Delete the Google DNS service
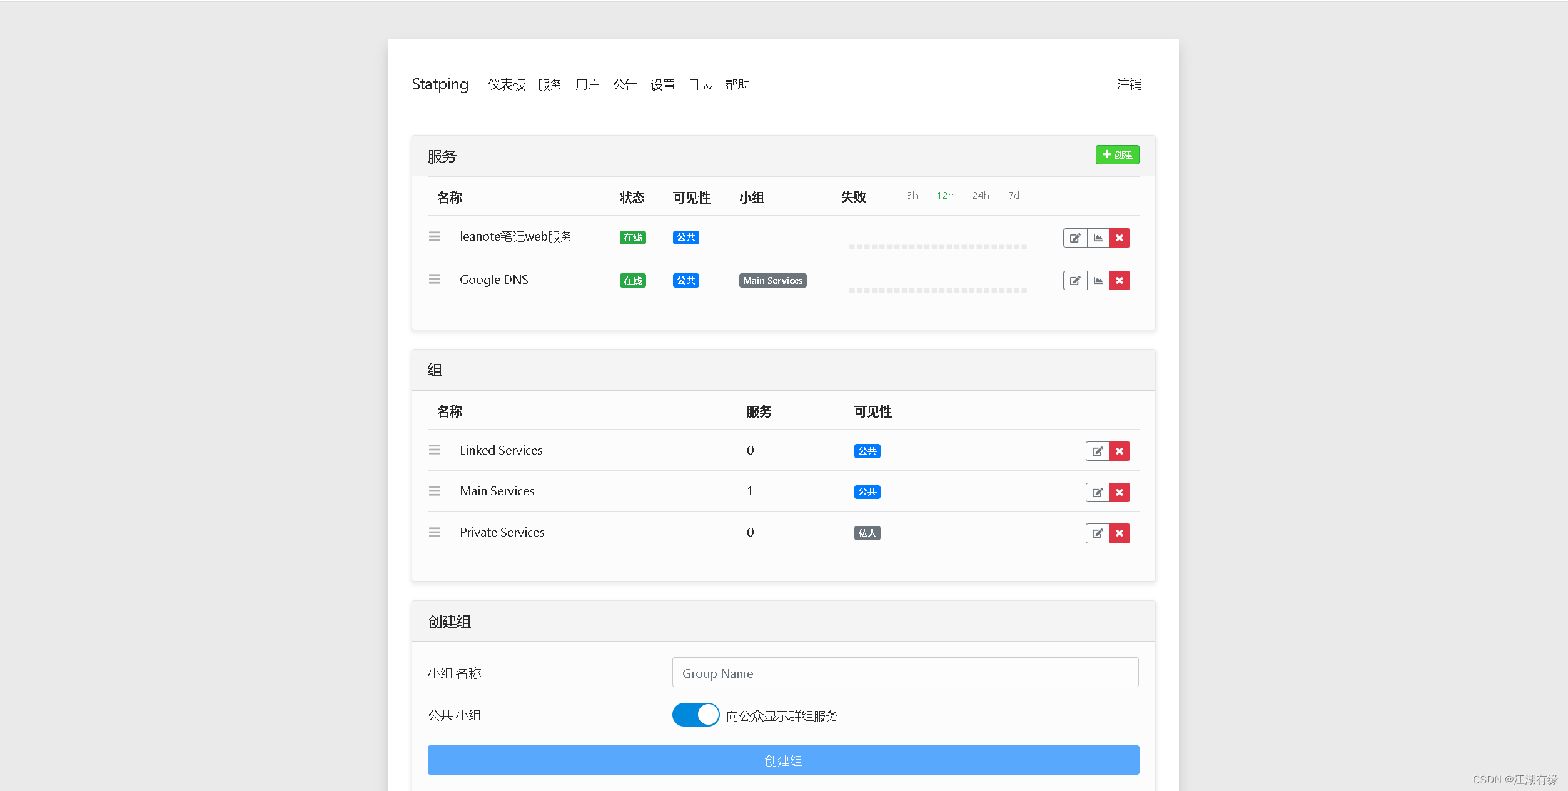 (1120, 281)
